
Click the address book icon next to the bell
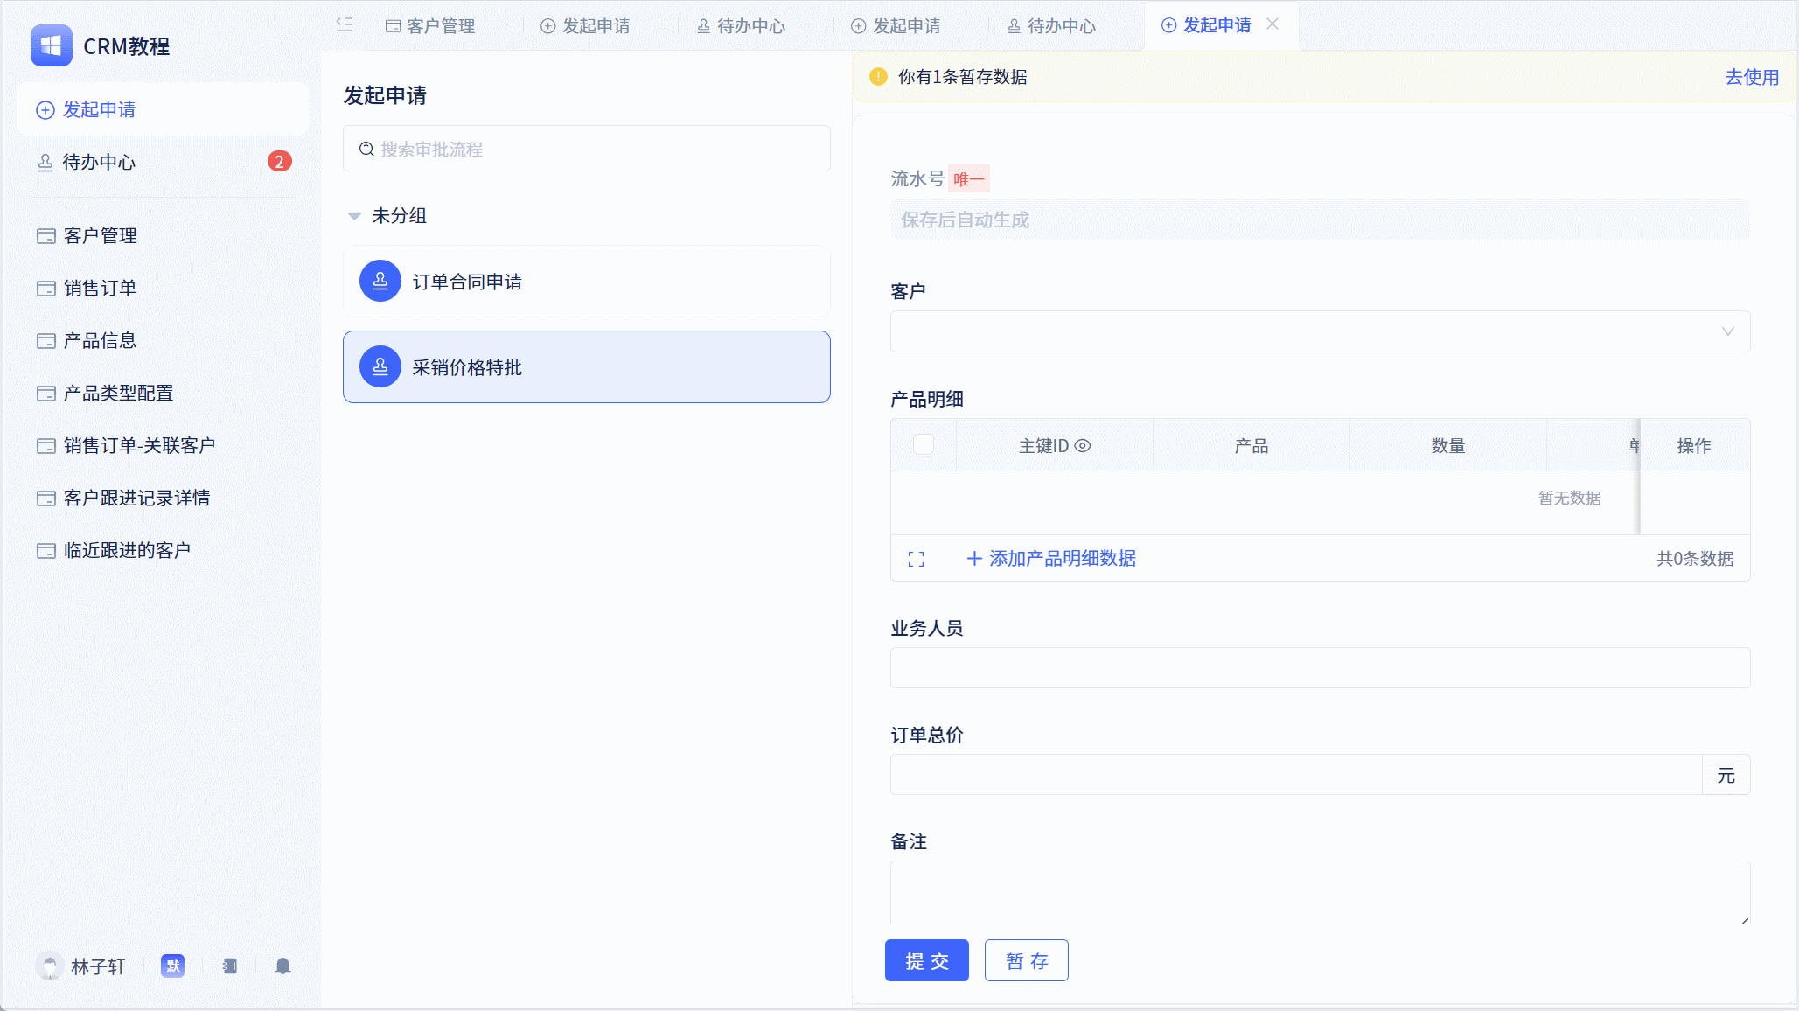tap(229, 966)
